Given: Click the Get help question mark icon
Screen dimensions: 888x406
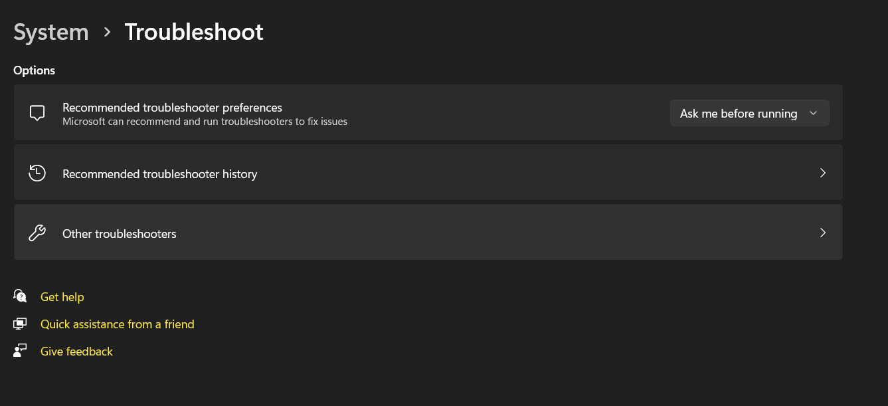Looking at the screenshot, I should (20, 296).
